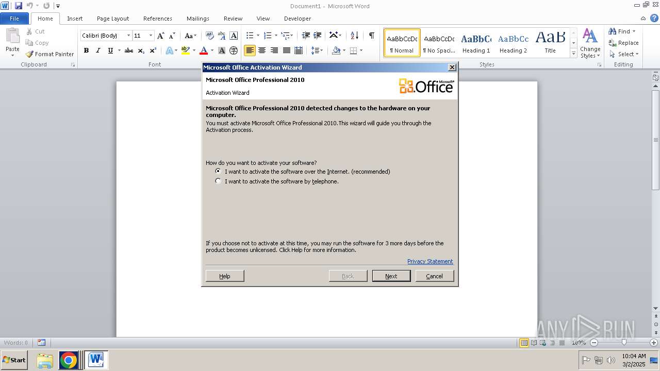The image size is (660, 371).
Task: Open the Paste options arrow
Action: 12,55
